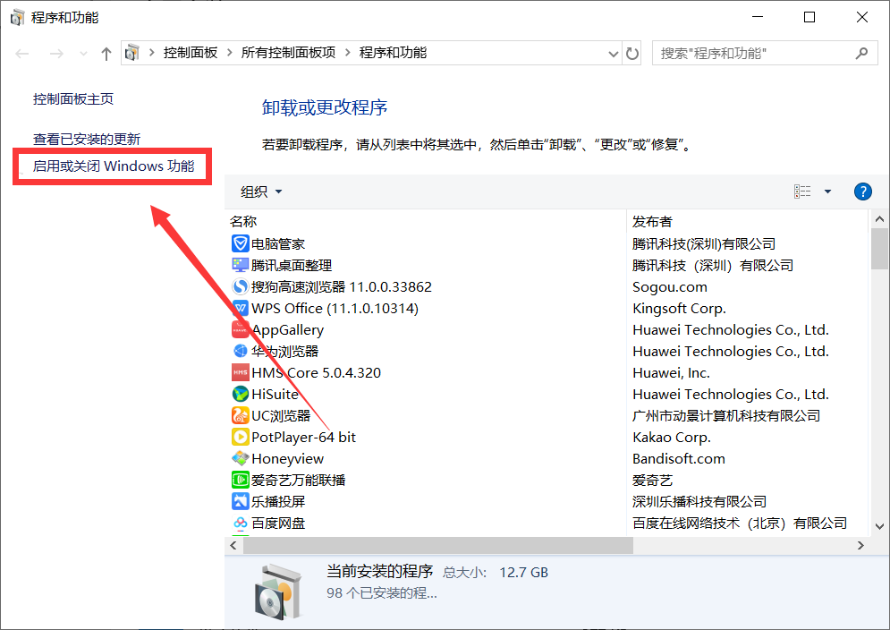The width and height of the screenshot is (890, 630).
Task: Select WPS Office (11.1.0.10314) entry
Action: (x=335, y=309)
